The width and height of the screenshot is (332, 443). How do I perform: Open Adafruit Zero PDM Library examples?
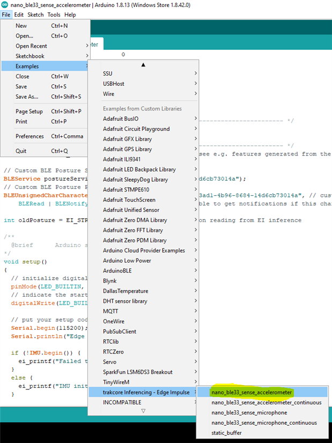coord(143,241)
